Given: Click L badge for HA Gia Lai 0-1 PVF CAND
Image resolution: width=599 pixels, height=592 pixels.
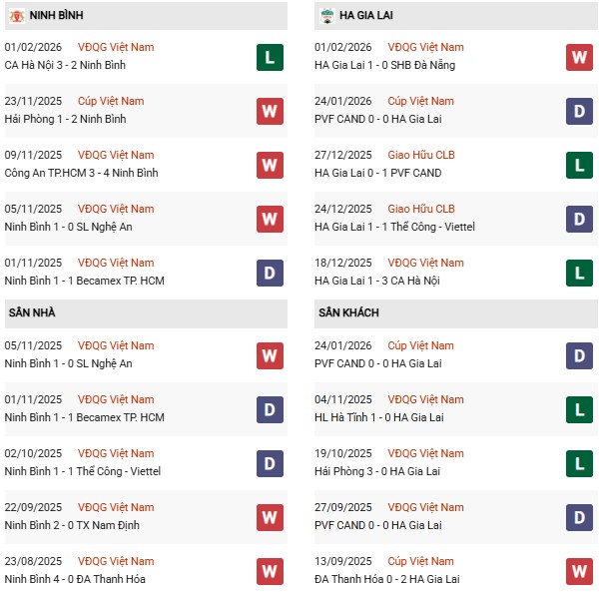Looking at the screenshot, I should click(x=580, y=165).
